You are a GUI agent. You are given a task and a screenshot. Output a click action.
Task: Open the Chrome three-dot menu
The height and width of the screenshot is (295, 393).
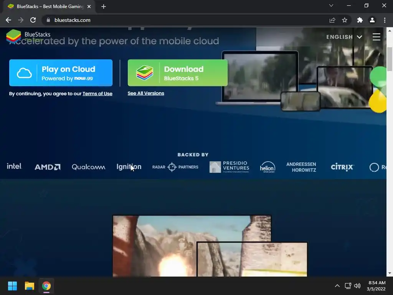tap(385, 20)
